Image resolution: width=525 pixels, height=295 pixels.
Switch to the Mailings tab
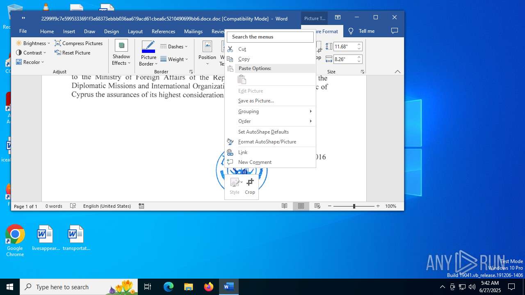[193, 31]
